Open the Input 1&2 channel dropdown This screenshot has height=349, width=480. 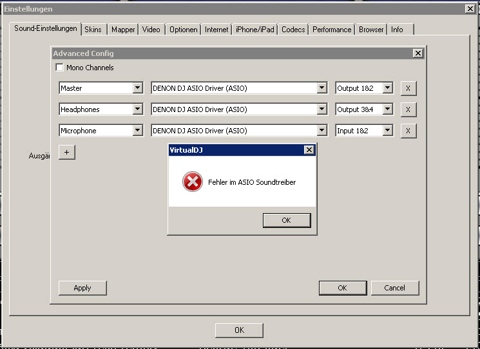388,131
